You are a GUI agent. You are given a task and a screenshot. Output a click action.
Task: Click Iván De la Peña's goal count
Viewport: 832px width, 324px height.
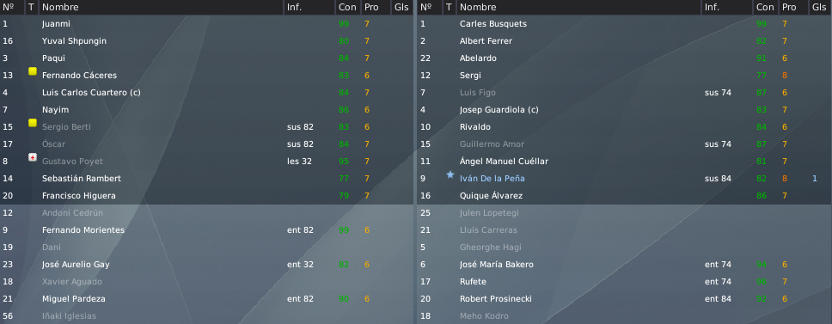pyautogui.click(x=815, y=179)
